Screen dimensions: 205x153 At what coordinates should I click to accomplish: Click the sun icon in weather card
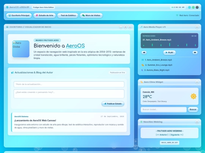pos(194,96)
